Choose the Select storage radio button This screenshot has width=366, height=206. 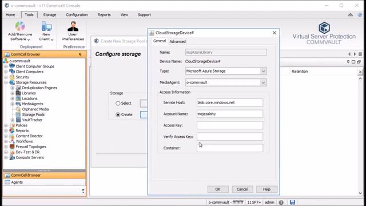118,103
